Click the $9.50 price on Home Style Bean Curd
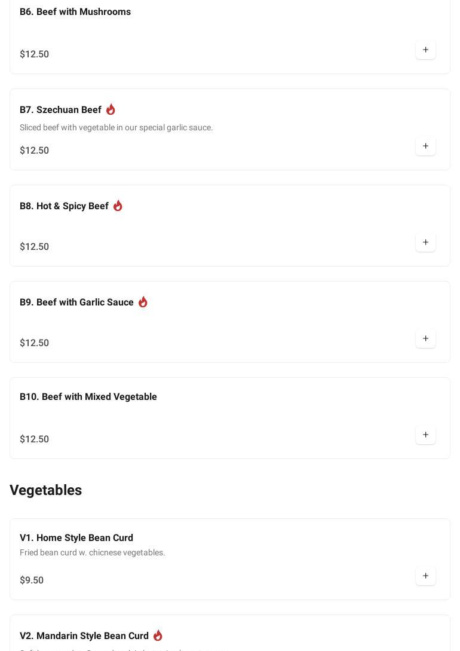Image resolution: width=460 pixels, height=651 pixels. coord(32,580)
